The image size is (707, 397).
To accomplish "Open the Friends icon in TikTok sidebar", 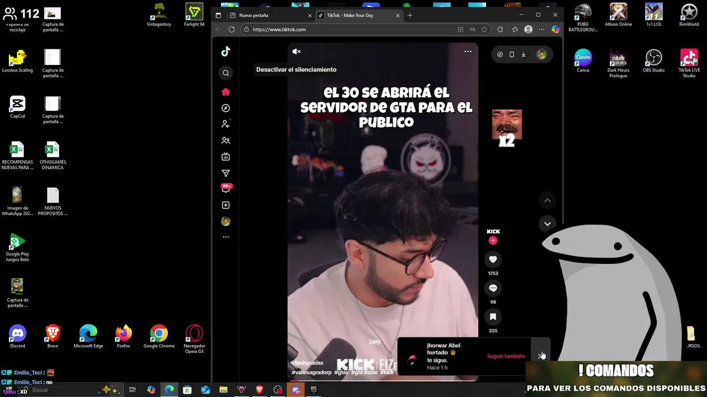I will [226, 141].
